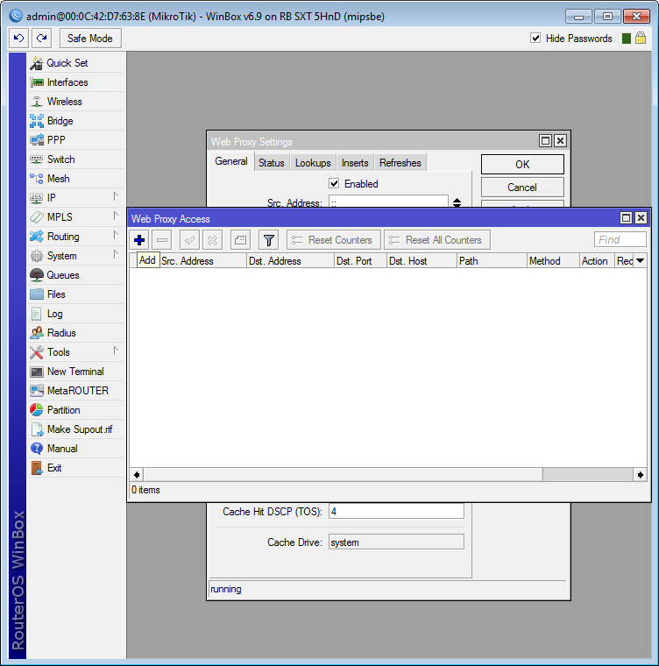
Task: Open the Queues section
Action: click(76, 275)
